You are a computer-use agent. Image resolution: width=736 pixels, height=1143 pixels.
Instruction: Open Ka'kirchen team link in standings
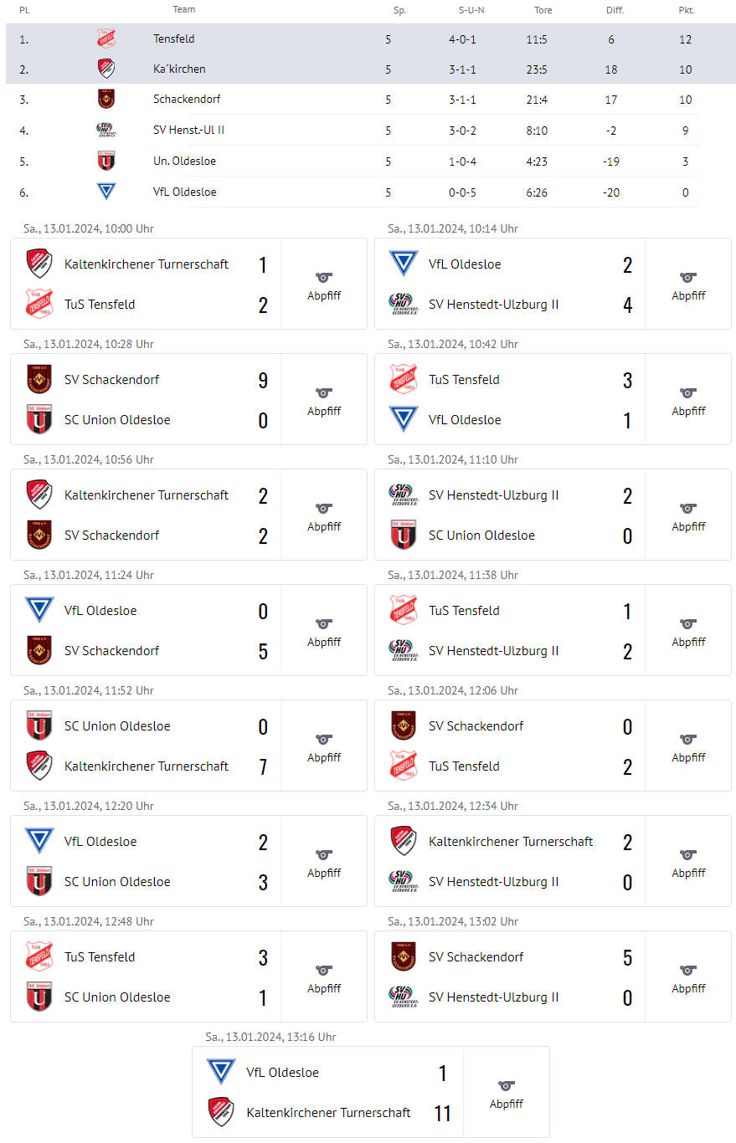pos(179,69)
